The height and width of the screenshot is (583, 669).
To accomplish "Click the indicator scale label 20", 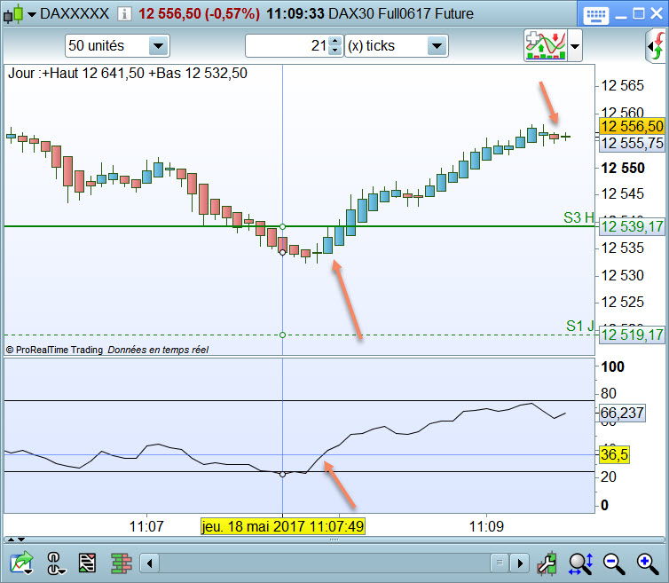I will coord(609,477).
